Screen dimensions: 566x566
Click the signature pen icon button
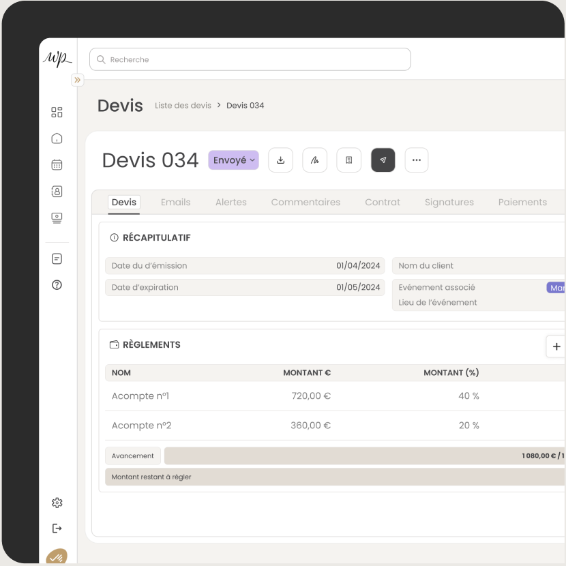[314, 160]
